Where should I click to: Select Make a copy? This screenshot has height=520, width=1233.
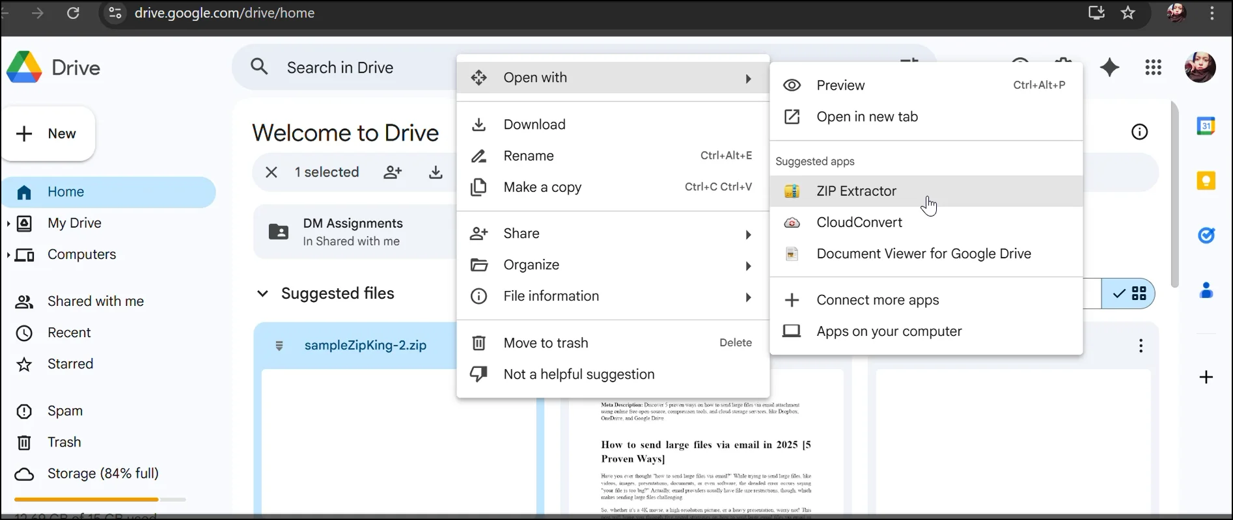(613, 187)
